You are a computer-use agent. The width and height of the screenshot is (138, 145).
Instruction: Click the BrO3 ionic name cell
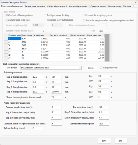(x=27, y=49)
